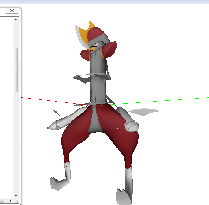Click the model's gray fist on right side
Screen dimensions: 209x205
[132, 125]
